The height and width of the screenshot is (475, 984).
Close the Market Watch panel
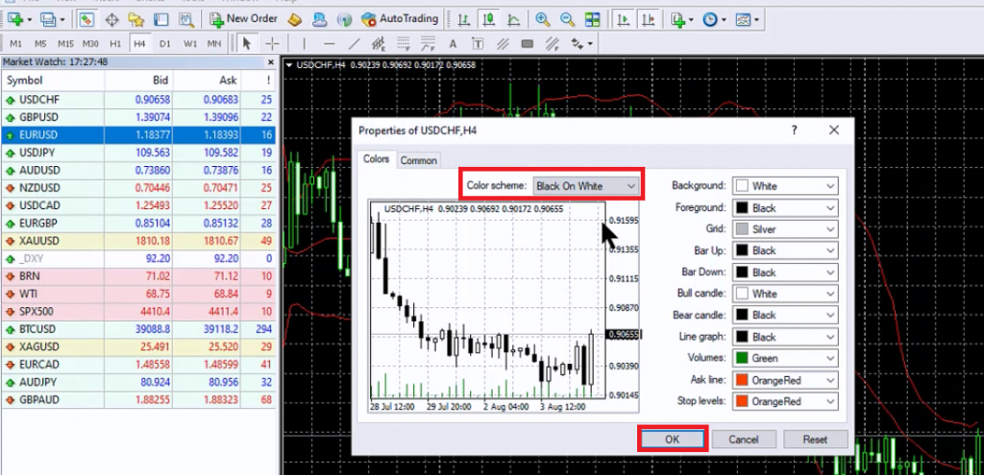[270, 62]
